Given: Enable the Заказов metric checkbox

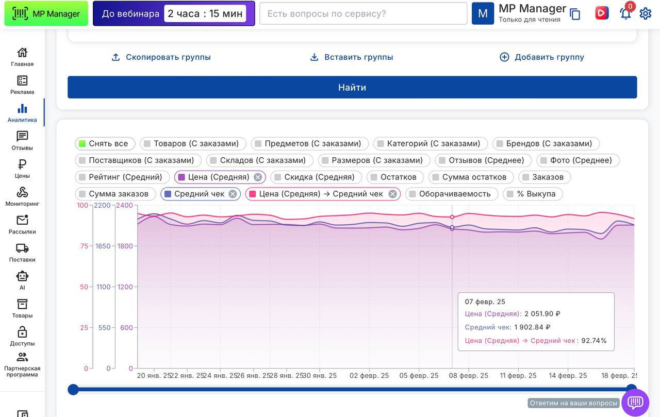Looking at the screenshot, I should 544,177.
